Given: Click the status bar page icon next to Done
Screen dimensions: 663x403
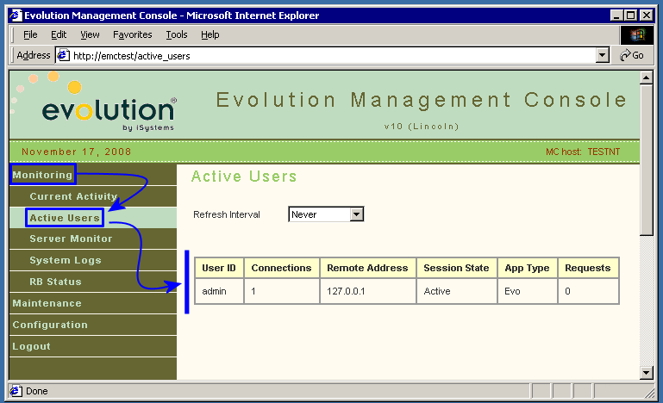Looking at the screenshot, I should 16,391.
